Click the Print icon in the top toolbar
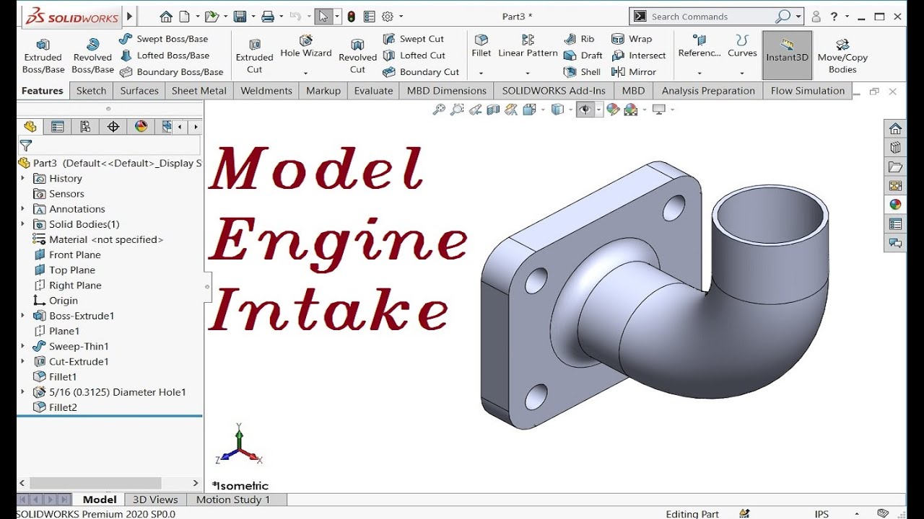The height and width of the screenshot is (519, 924). click(268, 17)
